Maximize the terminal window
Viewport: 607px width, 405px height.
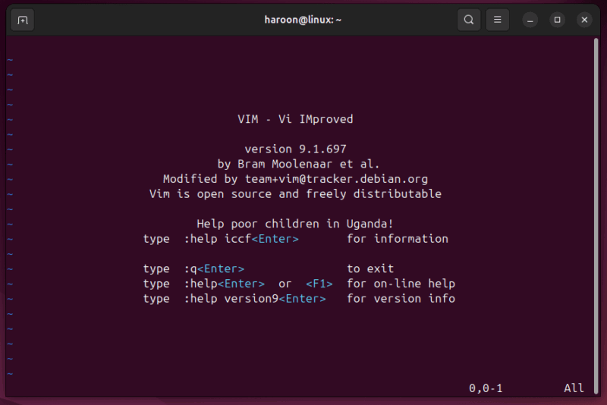point(557,20)
